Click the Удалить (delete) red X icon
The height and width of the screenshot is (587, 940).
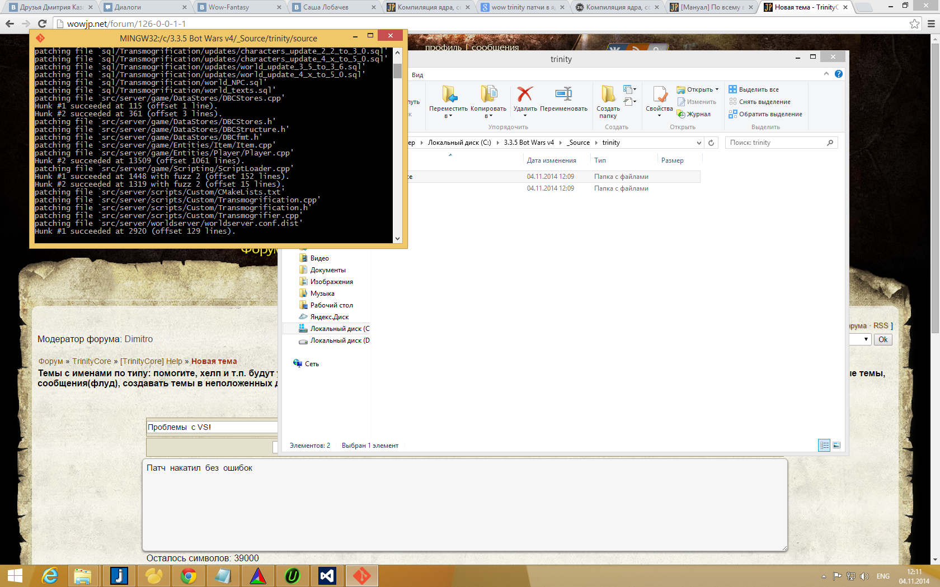525,94
